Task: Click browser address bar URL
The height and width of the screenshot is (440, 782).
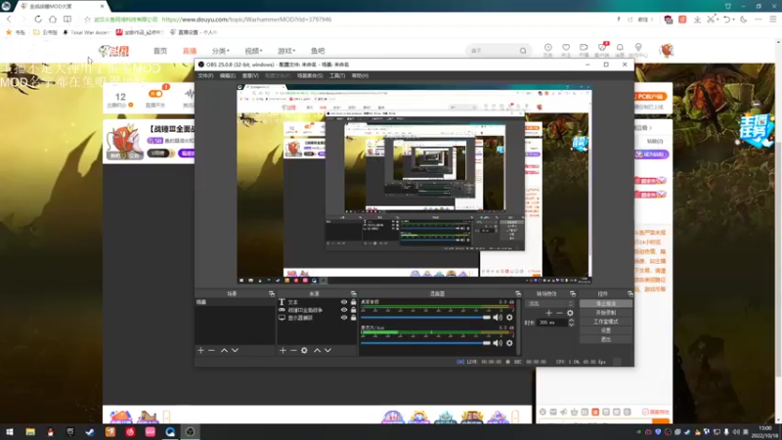Action: click(x=247, y=20)
